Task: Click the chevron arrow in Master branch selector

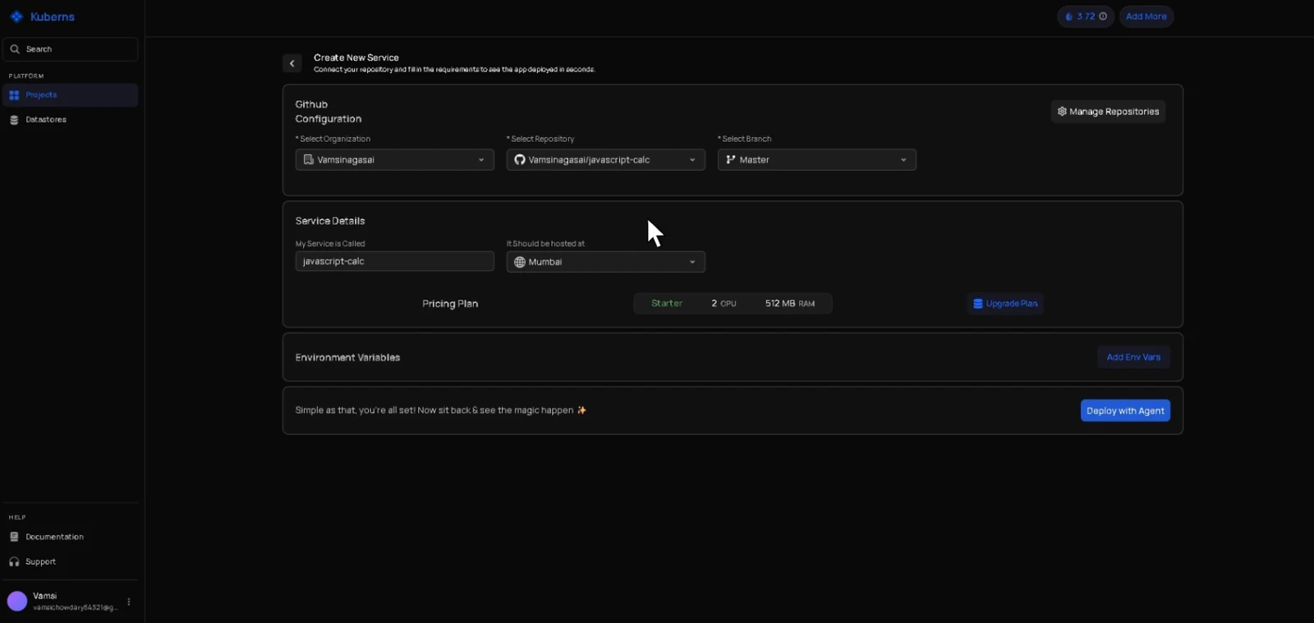Action: tap(903, 160)
